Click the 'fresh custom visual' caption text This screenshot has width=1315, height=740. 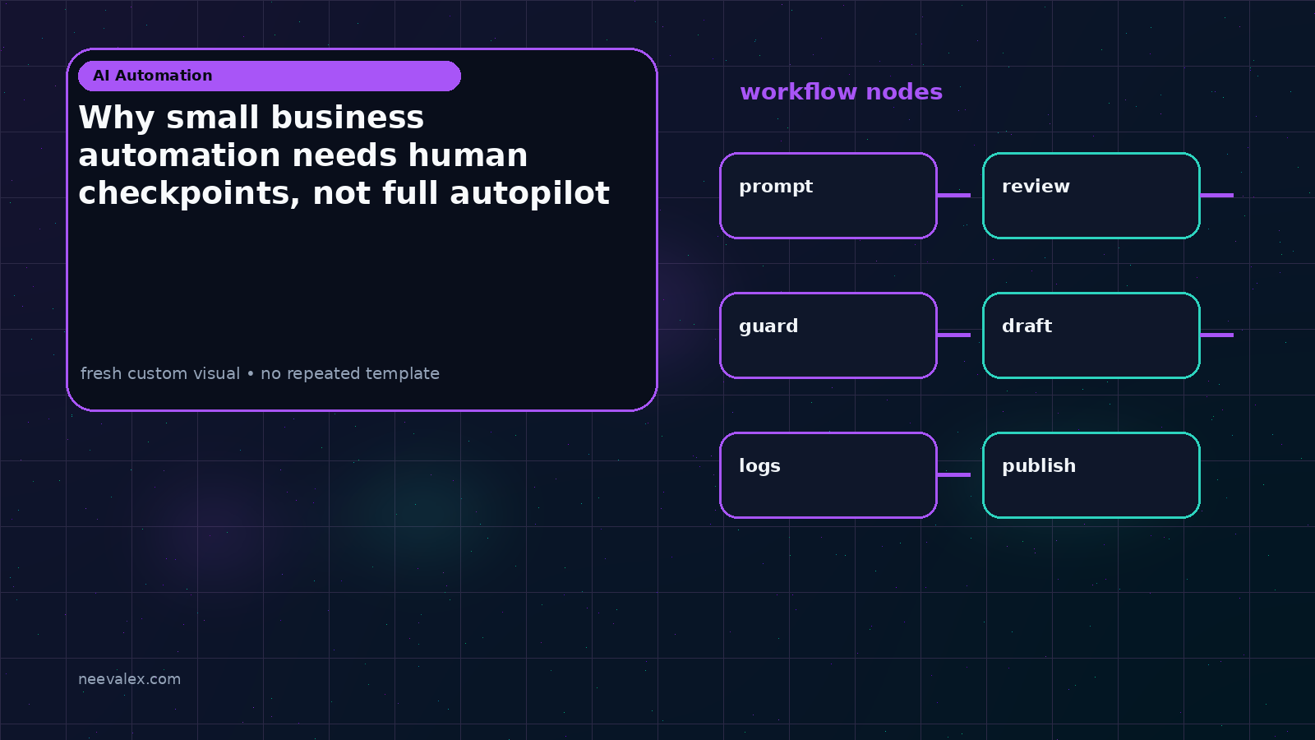click(260, 373)
